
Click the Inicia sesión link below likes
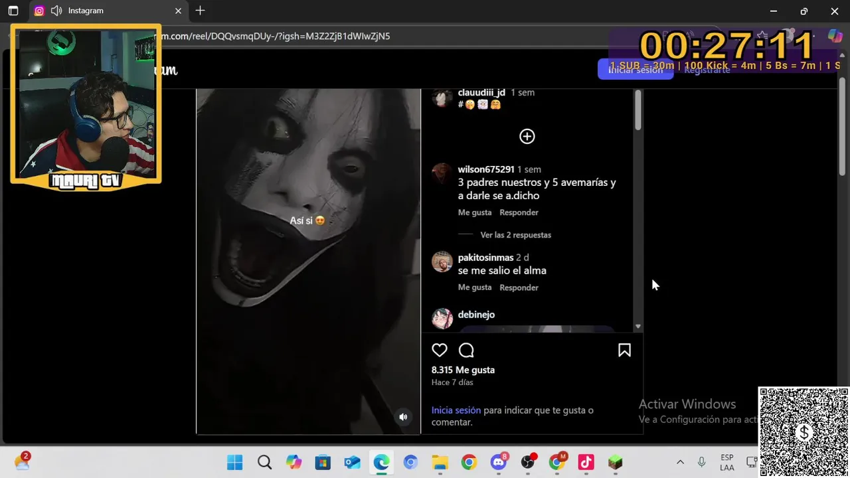456,410
